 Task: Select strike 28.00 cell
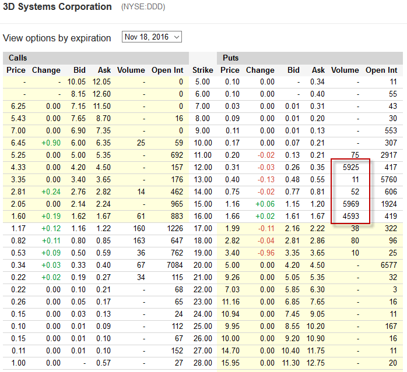tap(203, 363)
